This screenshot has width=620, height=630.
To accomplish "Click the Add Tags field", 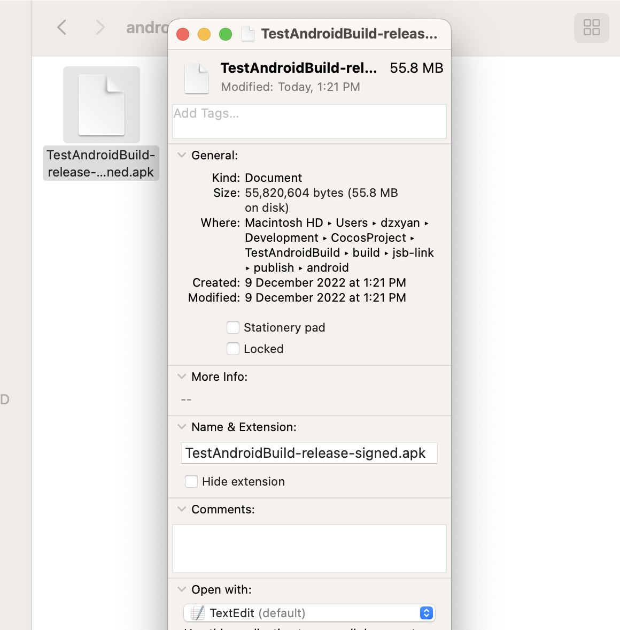I will (x=309, y=121).
